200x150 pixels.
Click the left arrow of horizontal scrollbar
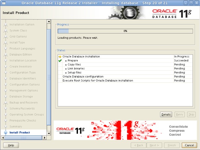3,138
